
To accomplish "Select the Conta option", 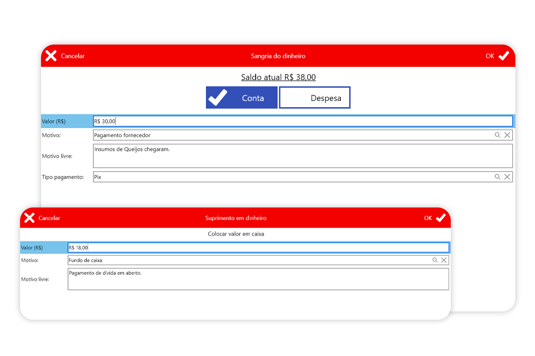I will (242, 97).
